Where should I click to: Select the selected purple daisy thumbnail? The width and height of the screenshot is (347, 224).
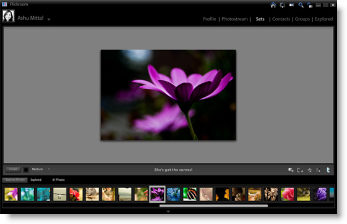157,194
